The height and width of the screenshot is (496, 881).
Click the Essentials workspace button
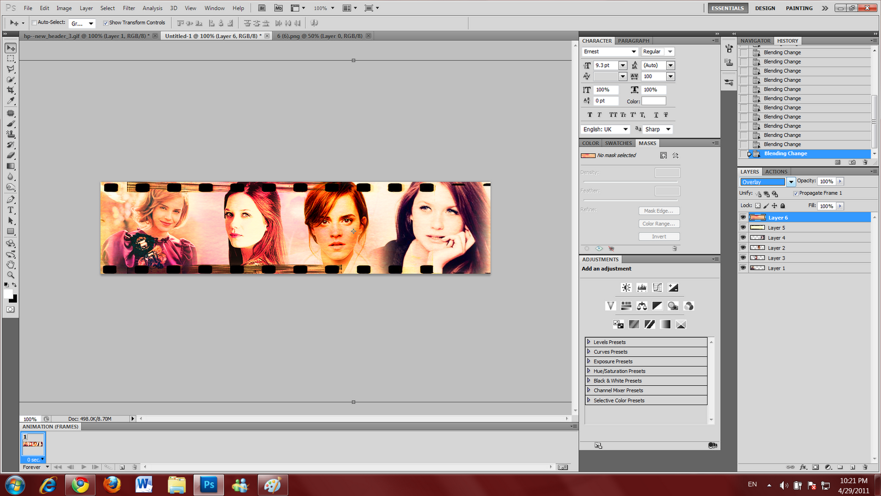(727, 8)
